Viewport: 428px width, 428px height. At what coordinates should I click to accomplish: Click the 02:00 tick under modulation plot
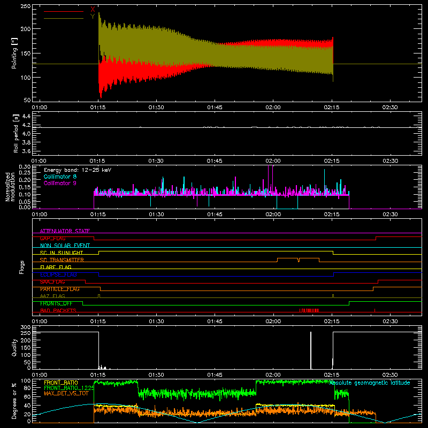273,215
